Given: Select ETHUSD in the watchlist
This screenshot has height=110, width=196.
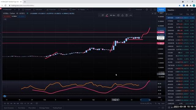Looking at the screenshot, I should 181,21.
